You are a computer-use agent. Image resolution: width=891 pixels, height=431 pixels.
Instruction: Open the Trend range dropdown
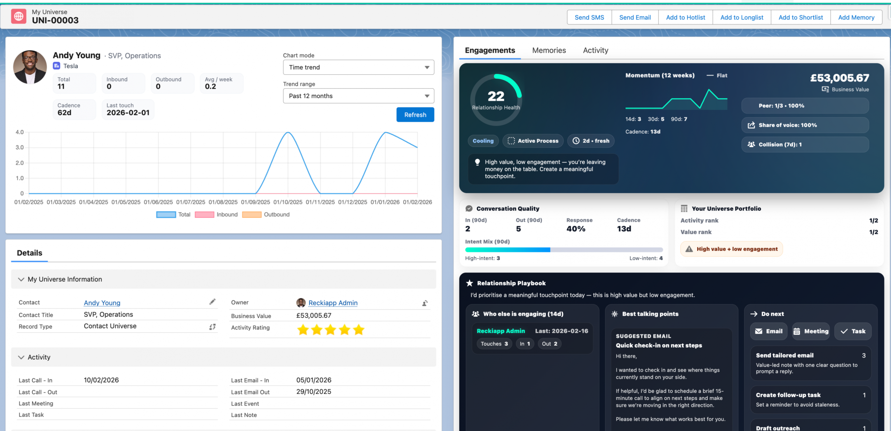point(358,96)
